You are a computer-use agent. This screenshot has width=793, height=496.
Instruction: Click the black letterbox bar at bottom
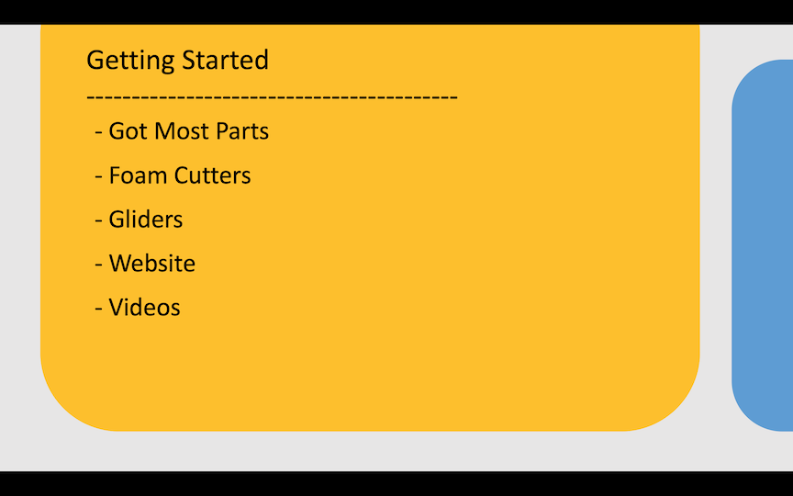[x=396, y=484]
